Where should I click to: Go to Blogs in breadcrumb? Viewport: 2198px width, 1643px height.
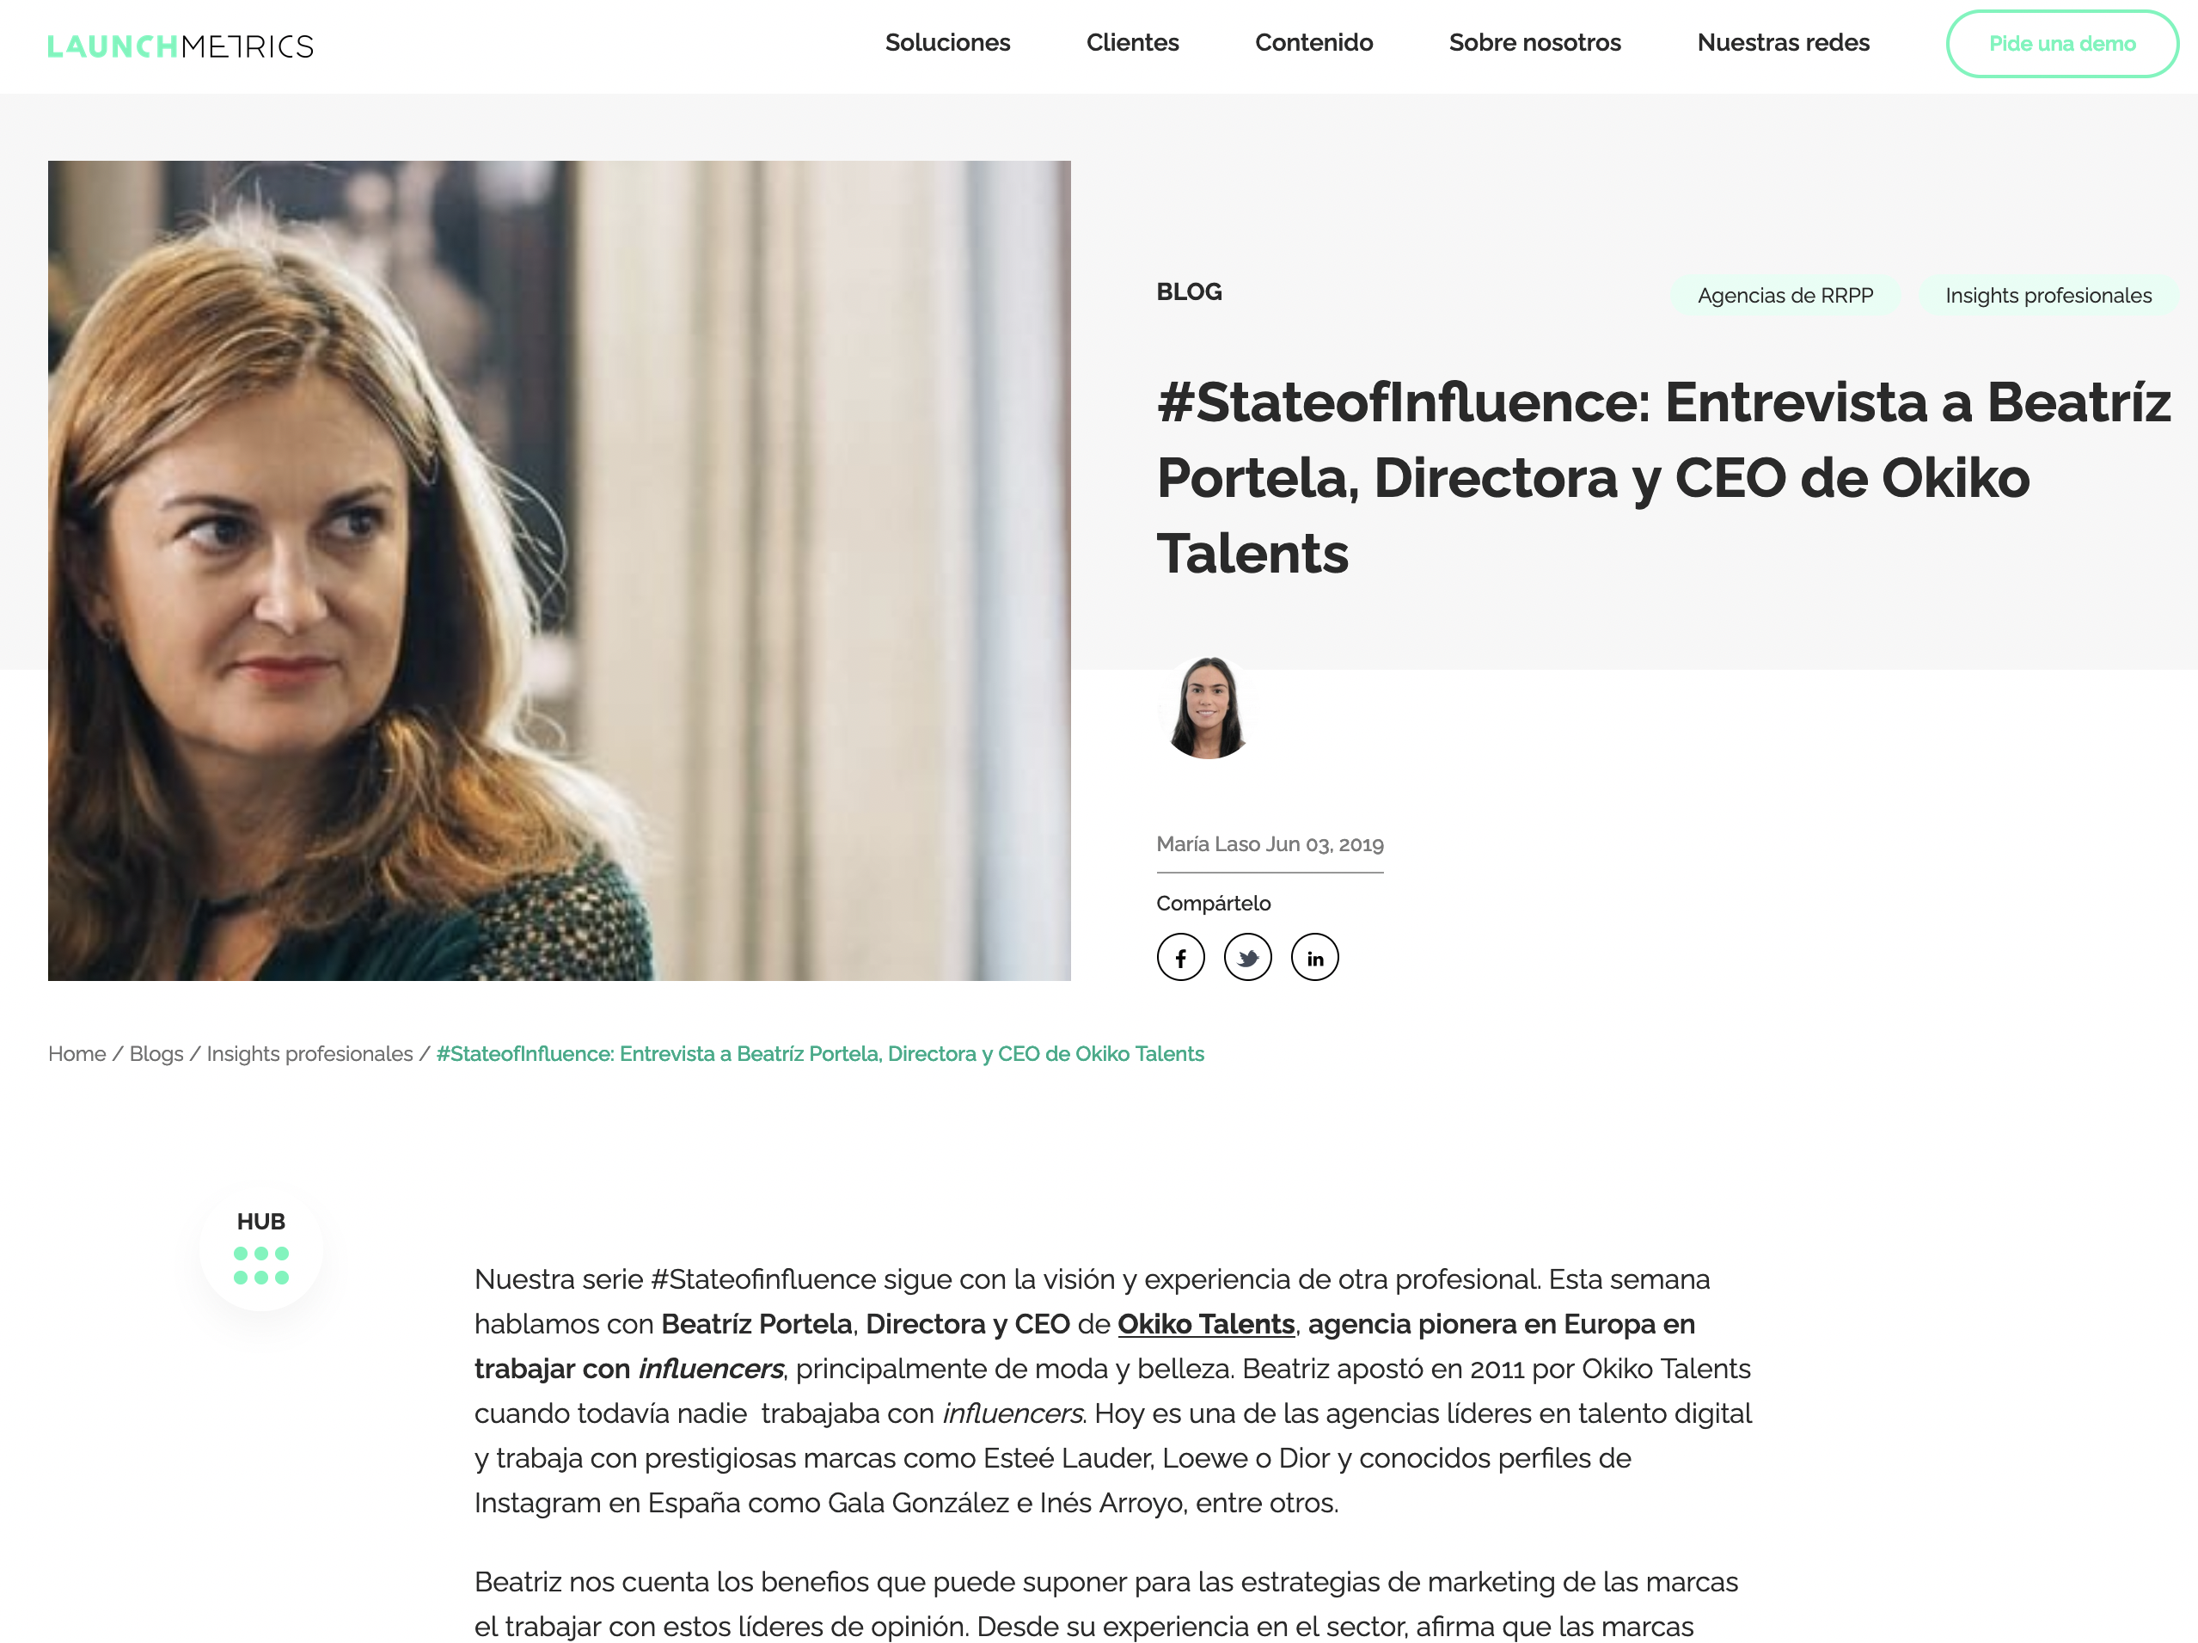tap(156, 1053)
